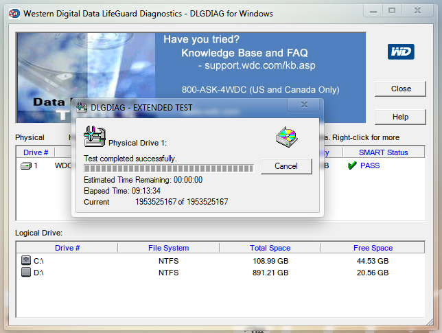Click the 20.56 GB free space value

373,273
